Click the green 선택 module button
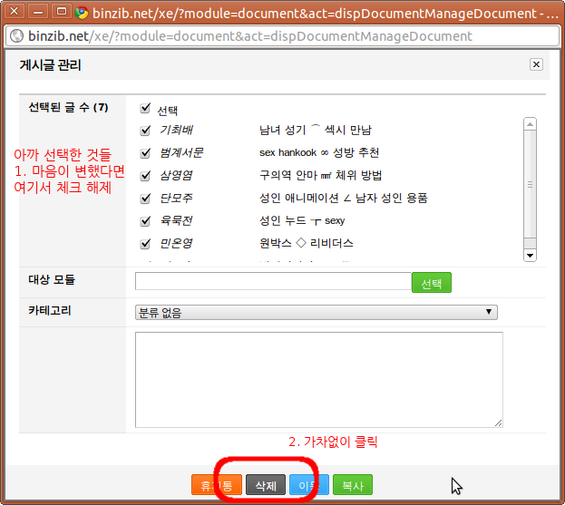This screenshot has width=565, height=505. (x=432, y=282)
